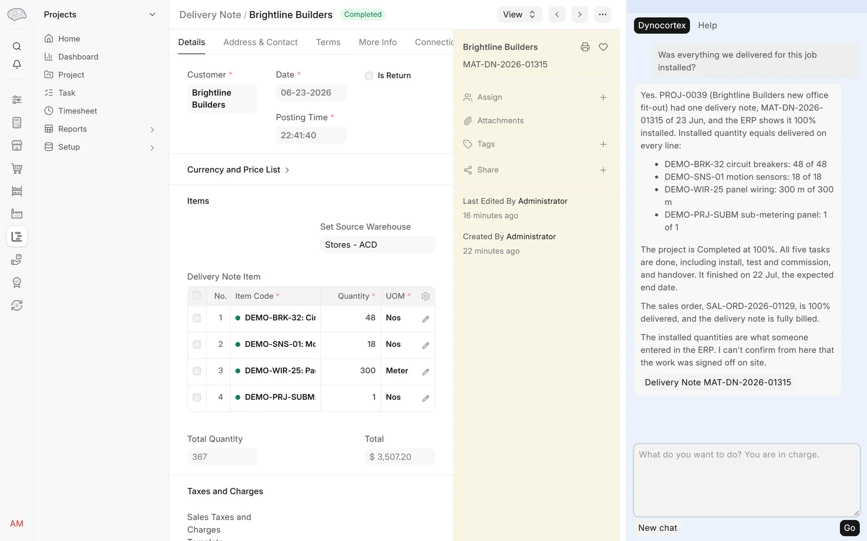The height and width of the screenshot is (541, 867).
Task: Open the calculator module icon
Action: click(x=17, y=123)
